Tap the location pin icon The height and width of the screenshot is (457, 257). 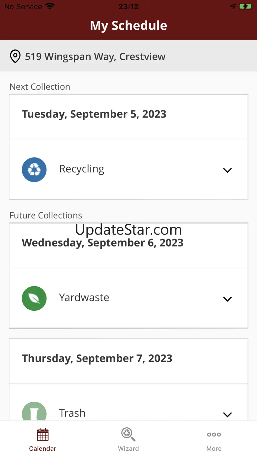tap(15, 57)
